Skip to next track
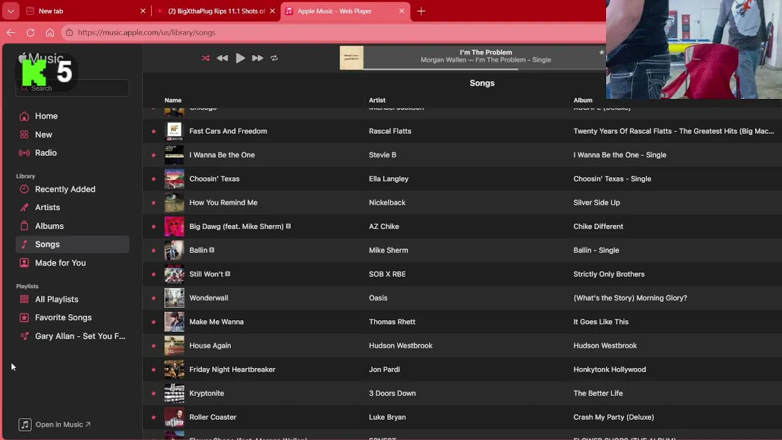 [x=257, y=58]
